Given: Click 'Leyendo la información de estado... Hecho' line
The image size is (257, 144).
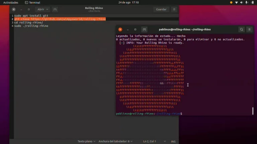Looking at the screenshot, I should point(151,36).
